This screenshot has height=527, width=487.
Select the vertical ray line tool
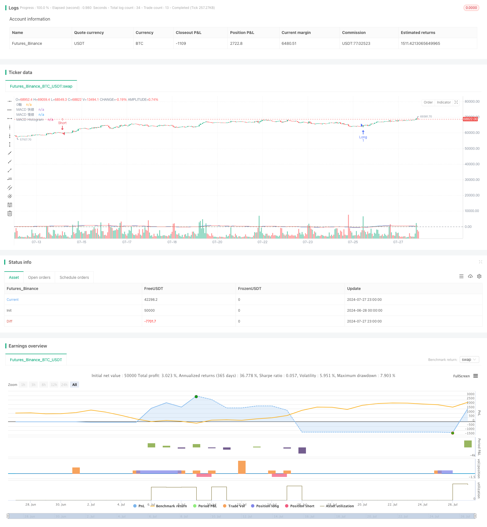click(10, 136)
